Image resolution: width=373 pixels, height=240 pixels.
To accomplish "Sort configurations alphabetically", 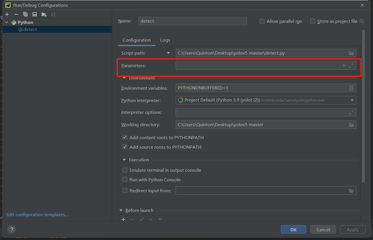I will (x=53, y=14).
